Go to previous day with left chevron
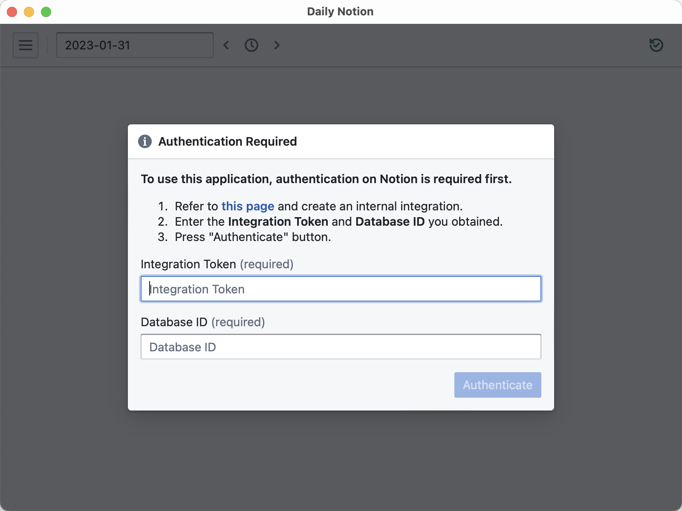 tap(226, 45)
